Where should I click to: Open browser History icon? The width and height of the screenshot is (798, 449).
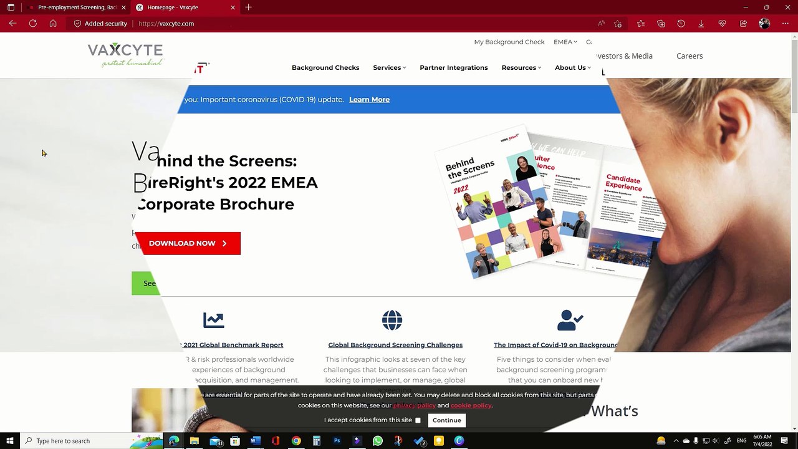(x=681, y=24)
